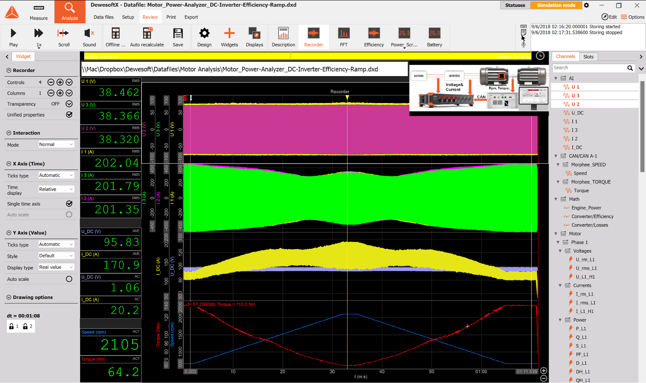Toggle Single time axis checkbox
646x383 pixels.
[69, 203]
